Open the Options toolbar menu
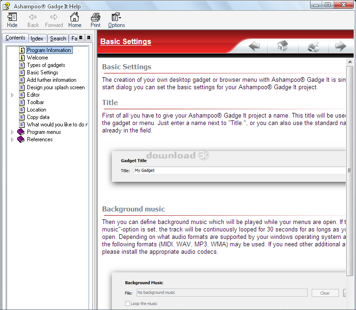Screen dimensions: 356x310 pyautogui.click(x=117, y=20)
